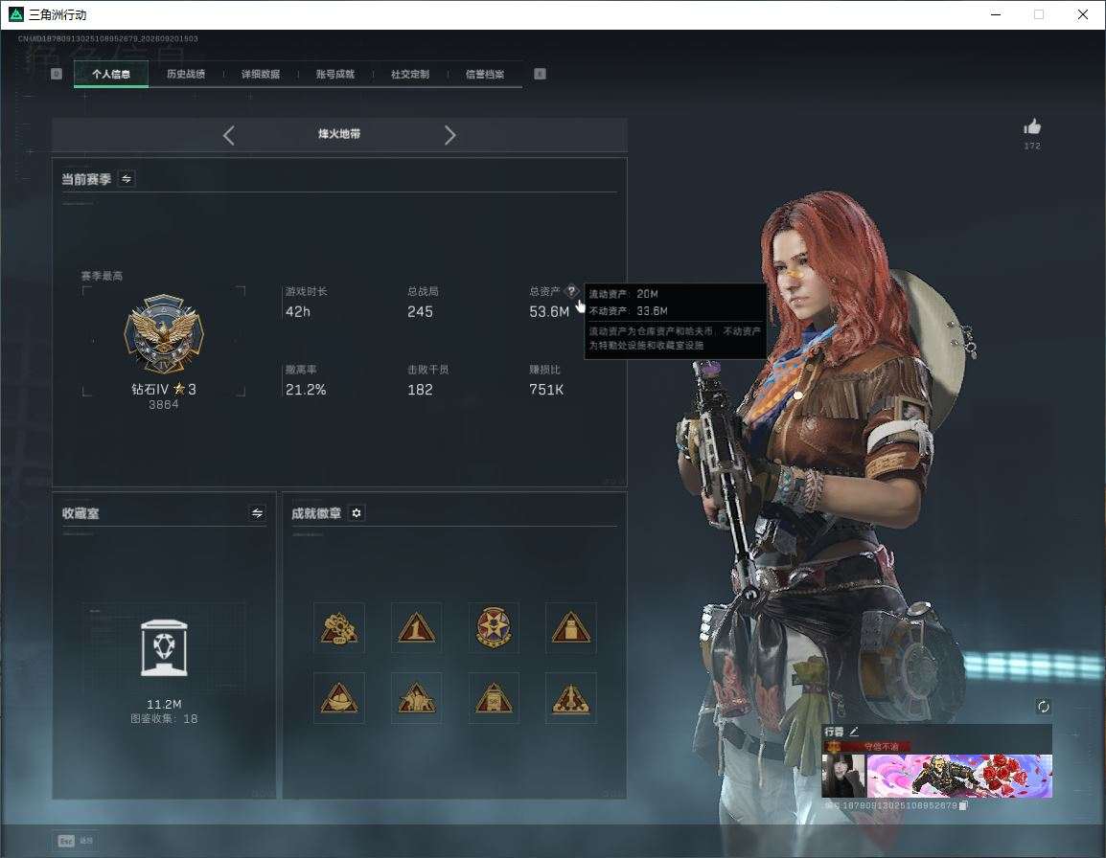Click the red 守信不渝 title badge
The width and height of the screenshot is (1106, 858).
coord(868,746)
